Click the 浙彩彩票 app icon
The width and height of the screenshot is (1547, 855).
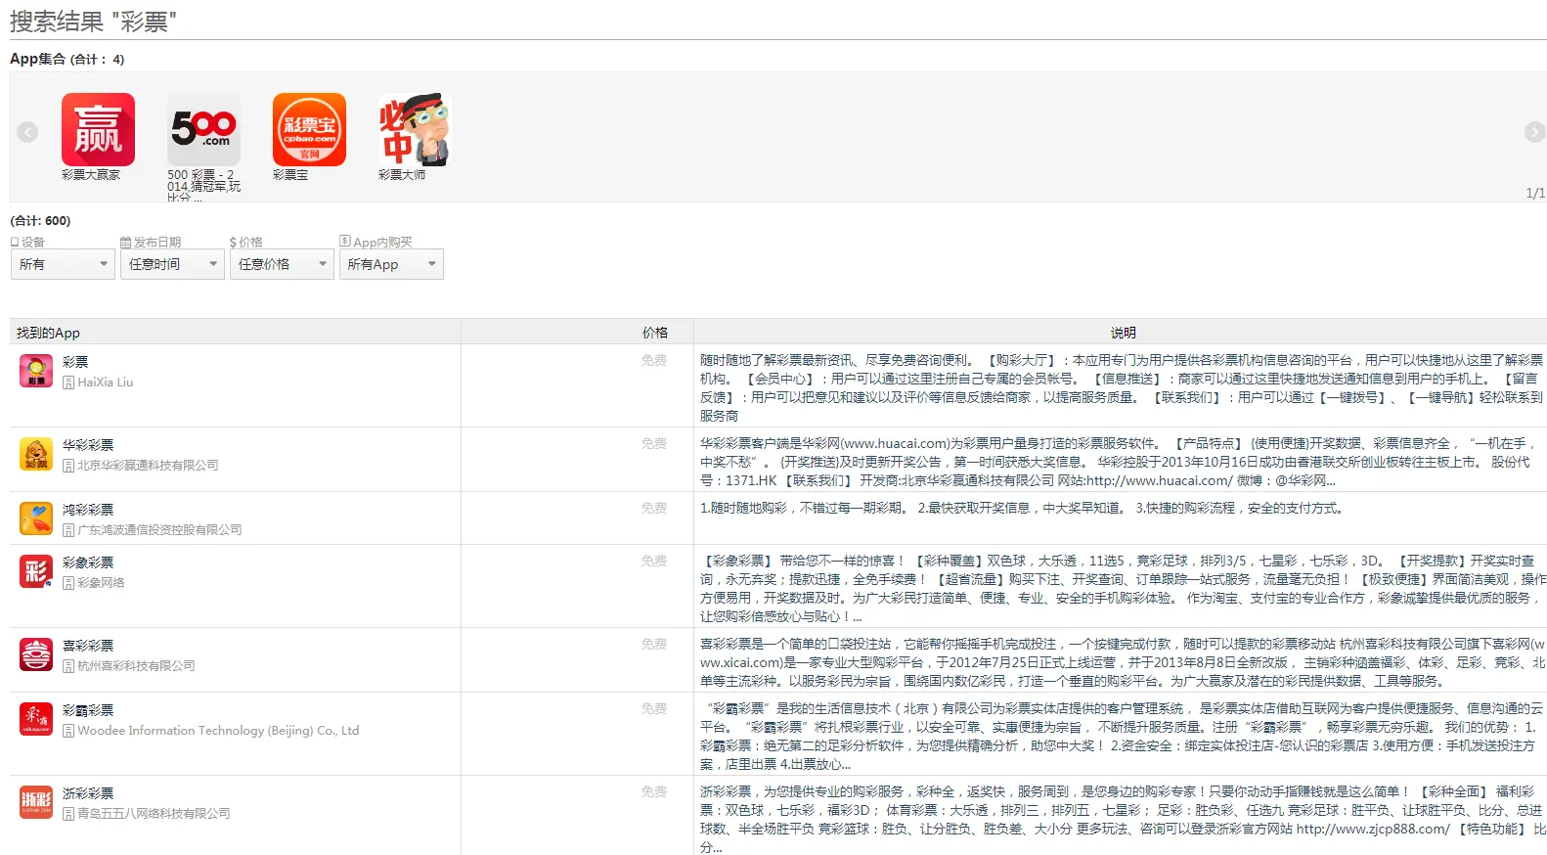coord(36,802)
